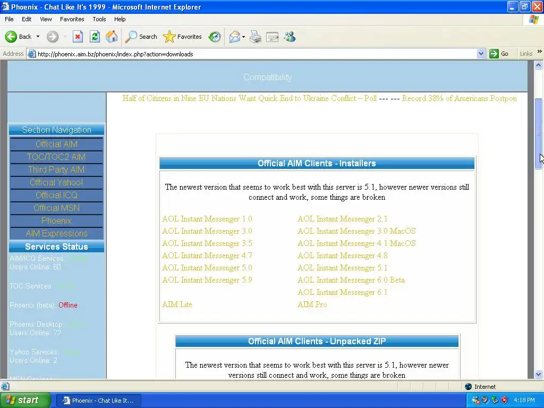
Task: Click the Windows Start button
Action: pos(25,400)
